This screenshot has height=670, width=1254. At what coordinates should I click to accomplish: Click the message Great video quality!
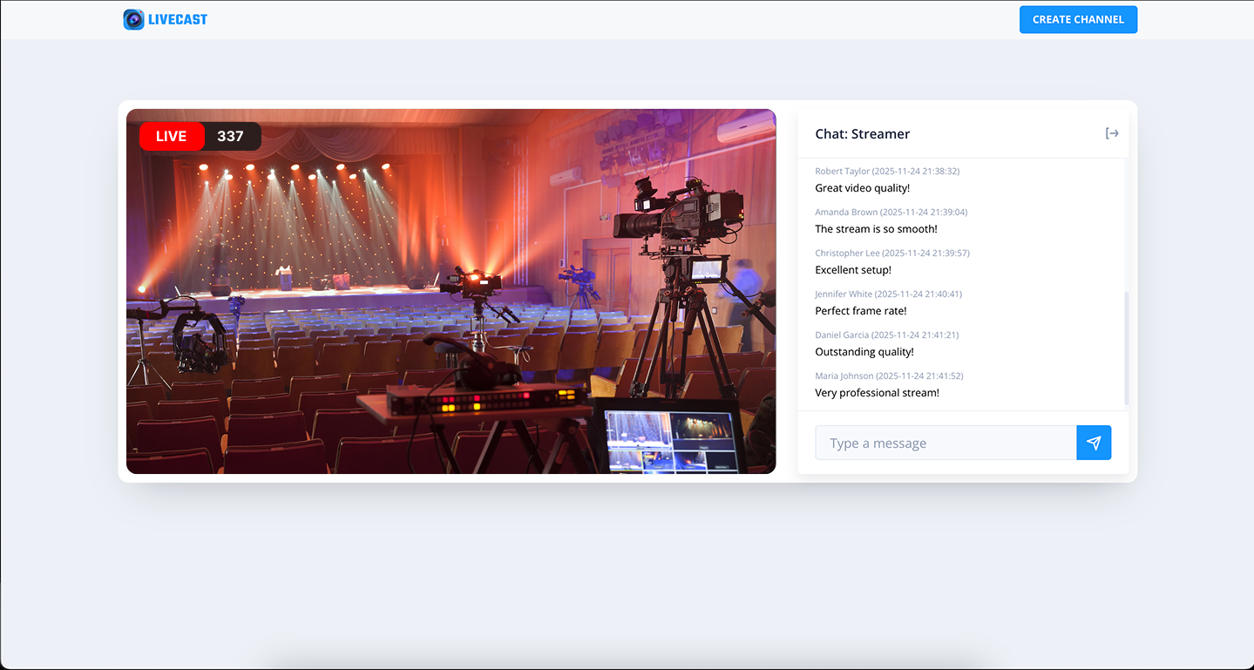(862, 187)
